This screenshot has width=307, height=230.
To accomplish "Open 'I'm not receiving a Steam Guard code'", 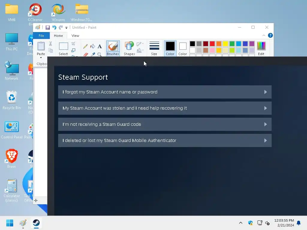I will (x=165, y=124).
